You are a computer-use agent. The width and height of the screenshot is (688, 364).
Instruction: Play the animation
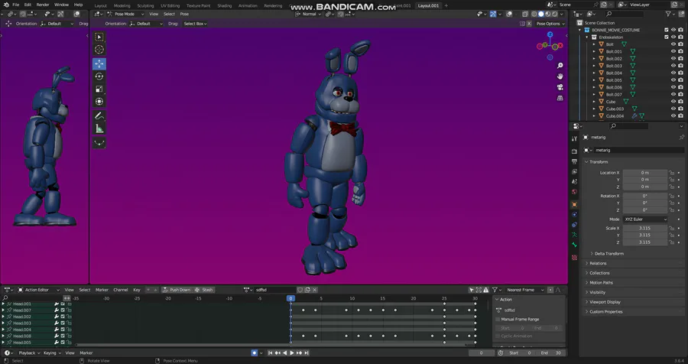pos(292,353)
